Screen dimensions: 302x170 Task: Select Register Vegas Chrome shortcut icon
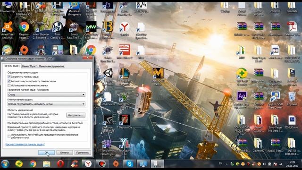point(24,30)
